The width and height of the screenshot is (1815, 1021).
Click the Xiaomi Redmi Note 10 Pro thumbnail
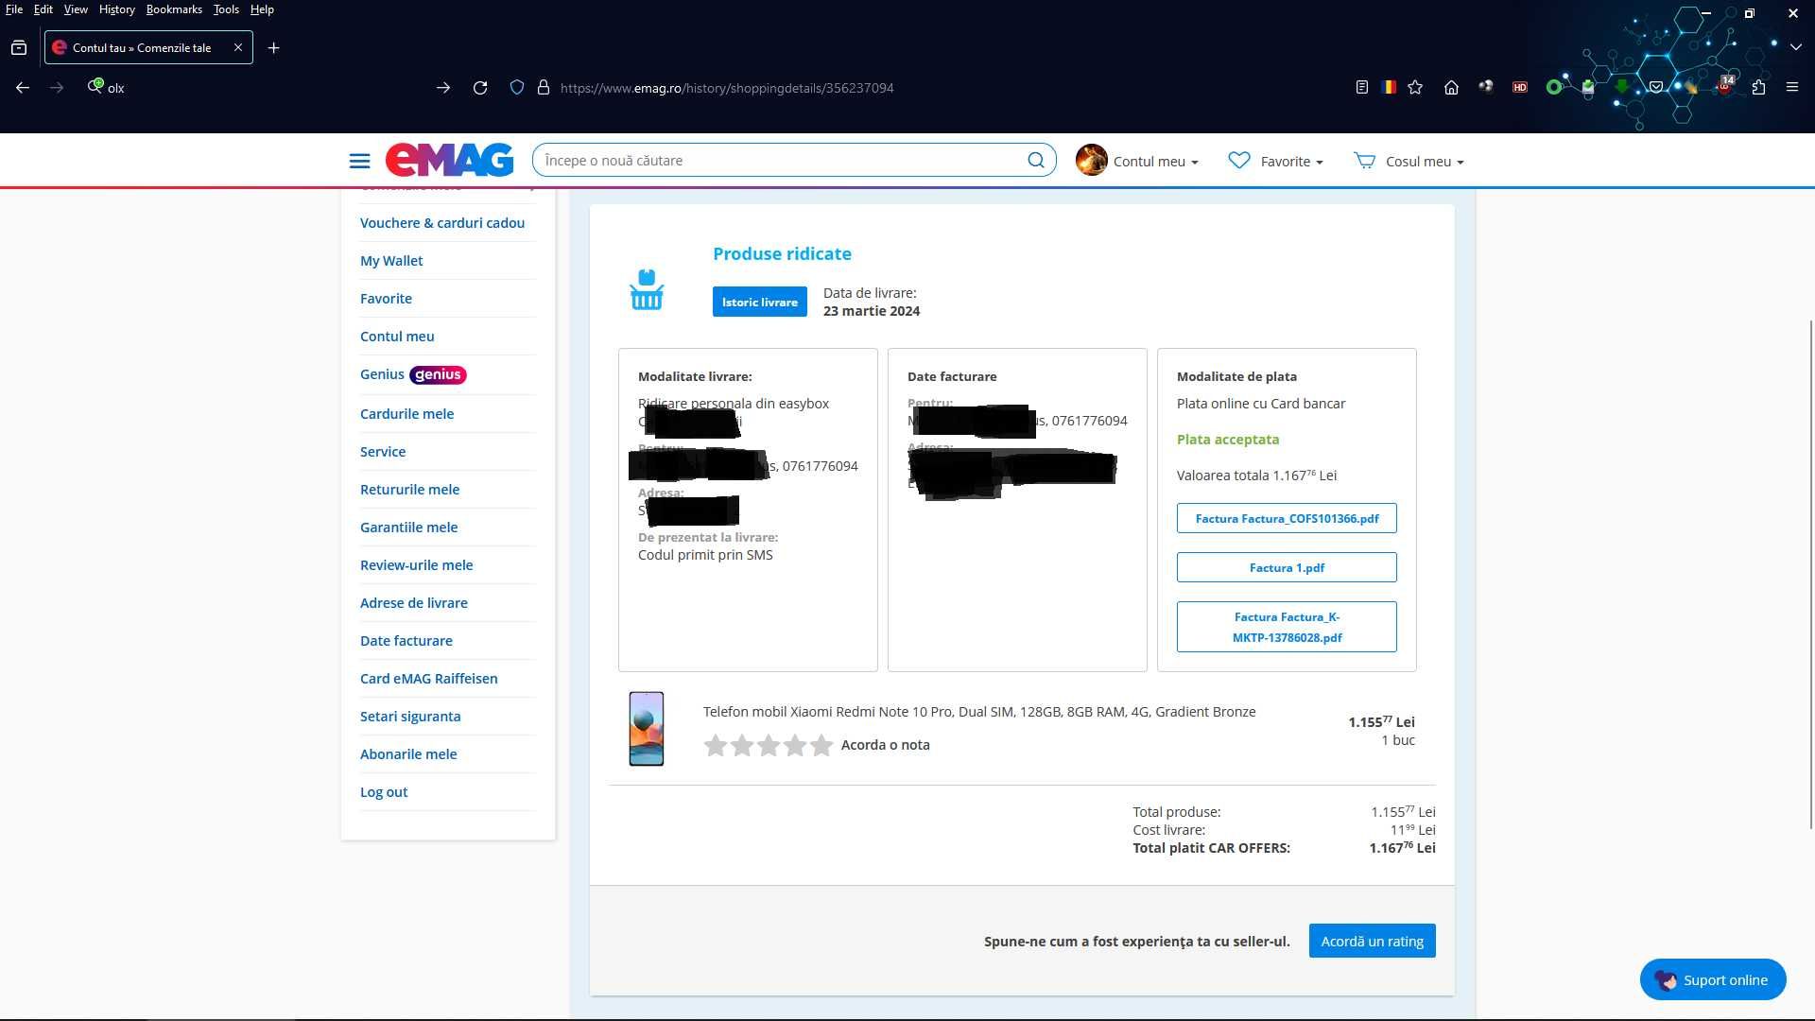click(x=646, y=727)
